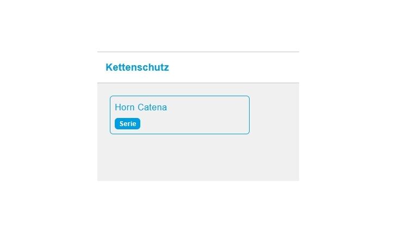Select the Kettenschutz title text
The image size is (397, 231).
point(137,67)
